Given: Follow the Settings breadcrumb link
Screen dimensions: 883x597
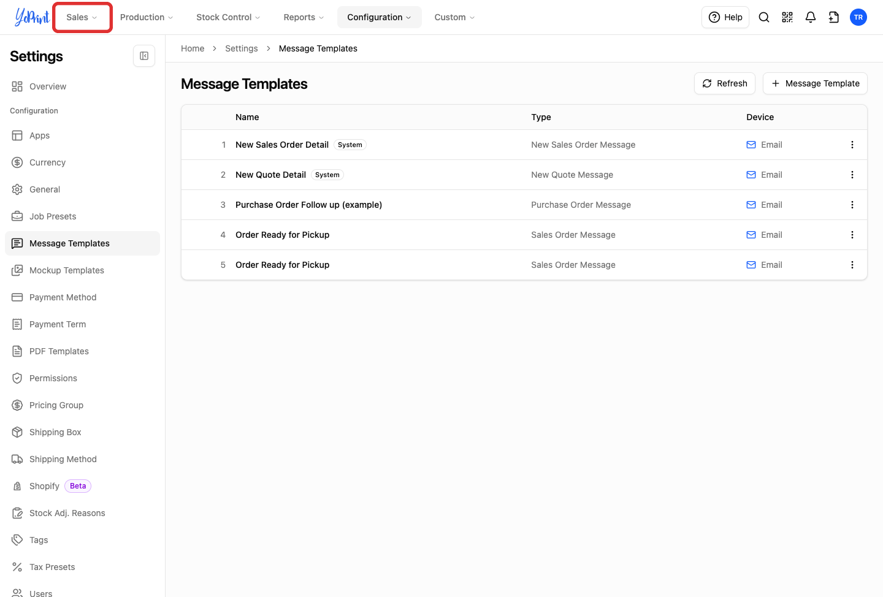Looking at the screenshot, I should [x=242, y=48].
